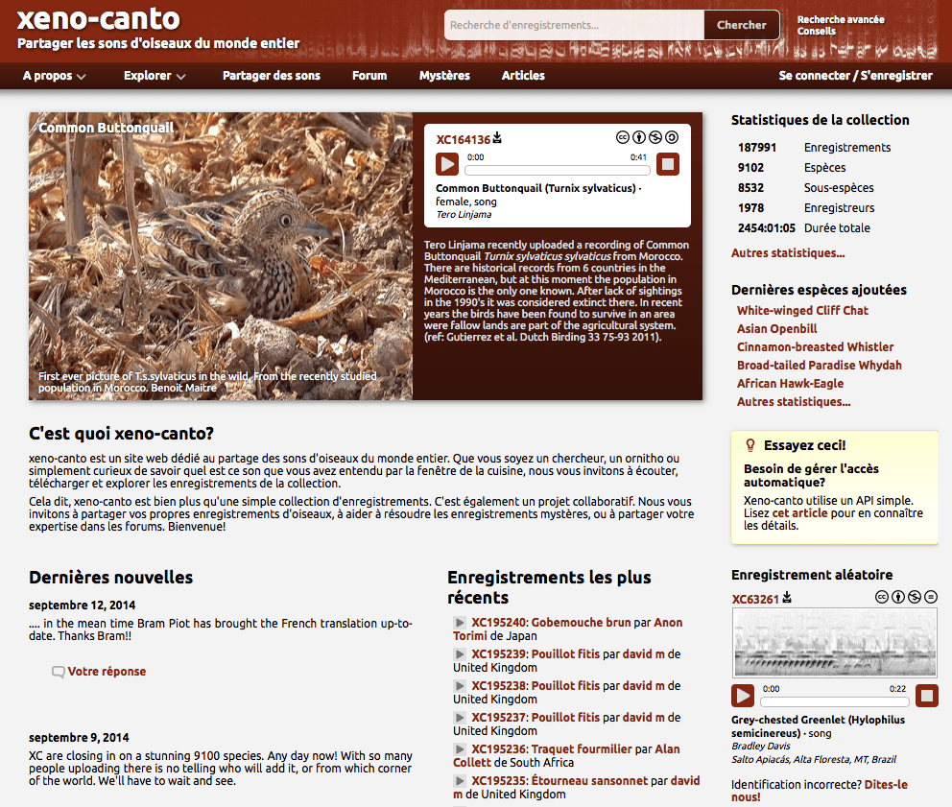Open Autres statistiques under collection statistics
Viewport: 952px width, 807px height.
click(788, 253)
